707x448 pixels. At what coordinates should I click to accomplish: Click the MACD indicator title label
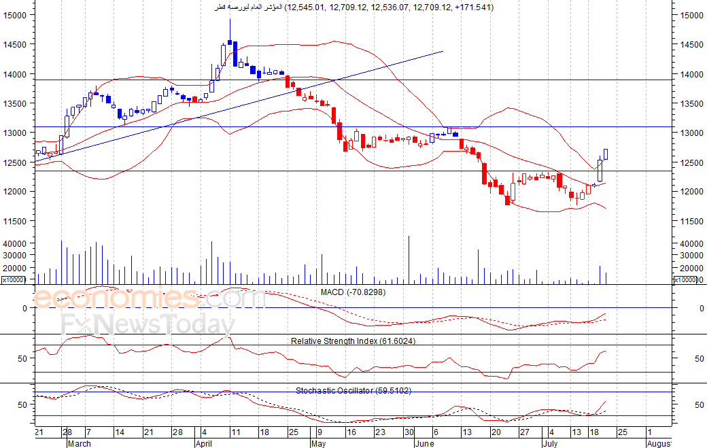pyautogui.click(x=353, y=292)
